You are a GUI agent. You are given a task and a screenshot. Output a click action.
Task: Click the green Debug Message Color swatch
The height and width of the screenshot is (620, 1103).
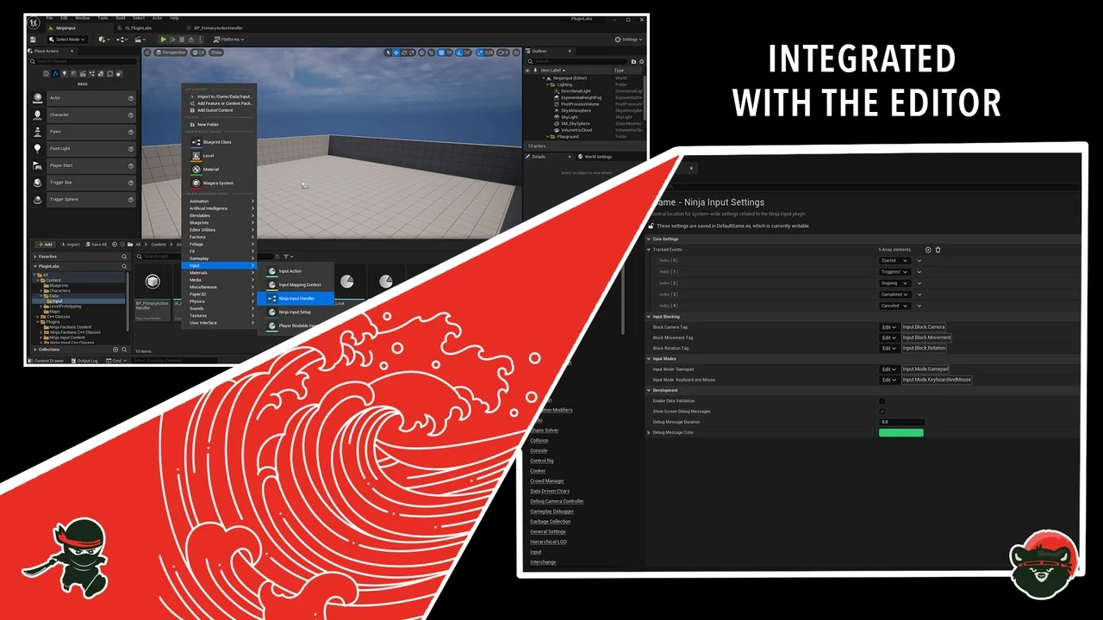coord(900,432)
